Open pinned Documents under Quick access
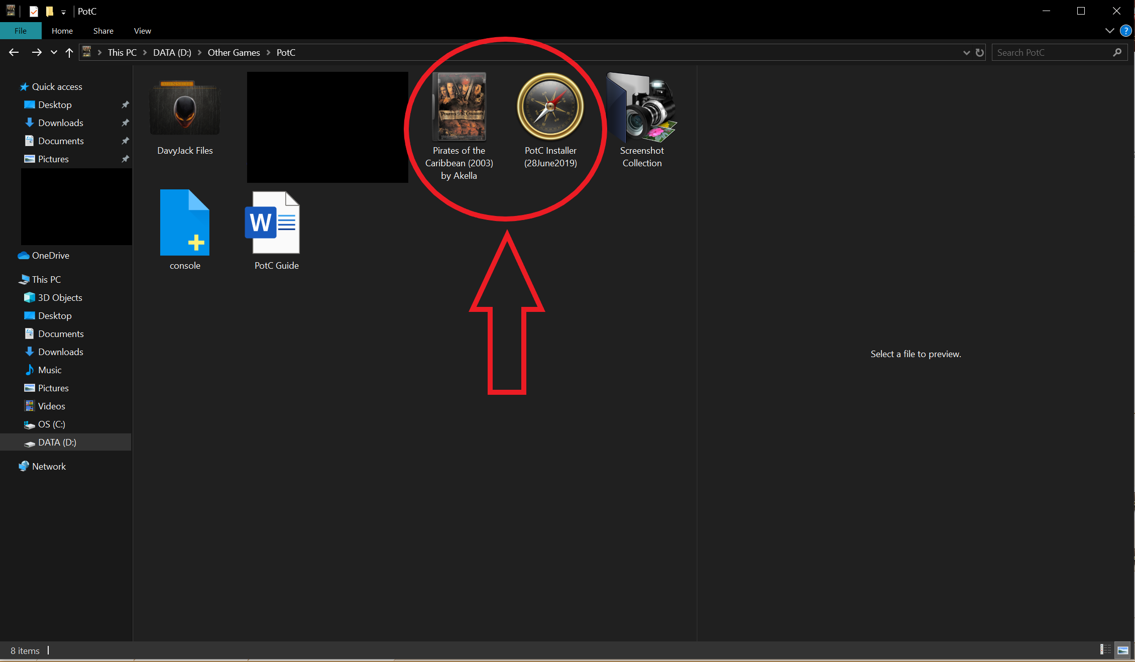 [x=61, y=141]
